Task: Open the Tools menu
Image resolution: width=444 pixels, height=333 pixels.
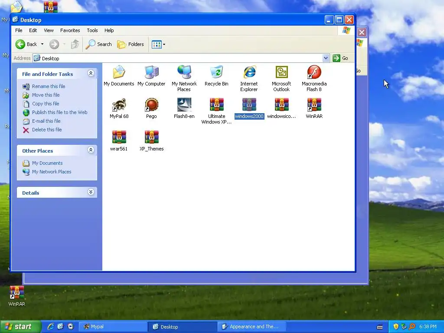Action: point(92,30)
